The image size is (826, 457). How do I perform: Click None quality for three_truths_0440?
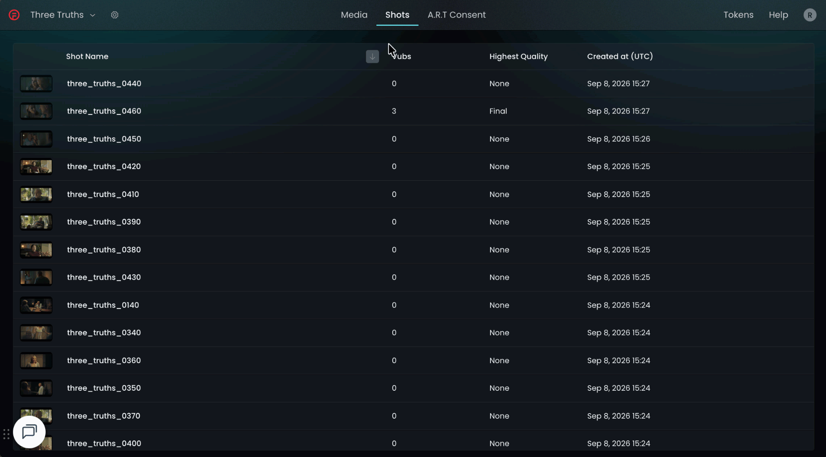[499, 83]
